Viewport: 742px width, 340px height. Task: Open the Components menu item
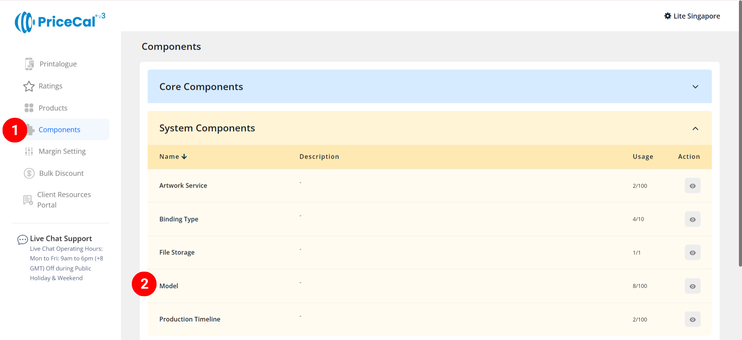click(60, 130)
